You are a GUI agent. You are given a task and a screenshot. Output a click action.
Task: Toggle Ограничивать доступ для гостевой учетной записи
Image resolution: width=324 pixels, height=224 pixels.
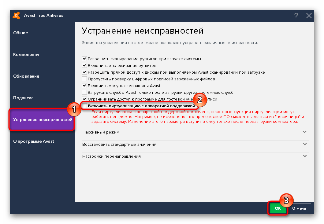[x=84, y=99]
